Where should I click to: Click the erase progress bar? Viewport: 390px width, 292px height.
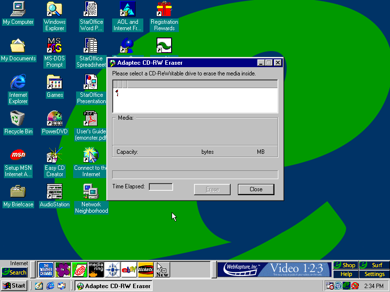[195, 174]
